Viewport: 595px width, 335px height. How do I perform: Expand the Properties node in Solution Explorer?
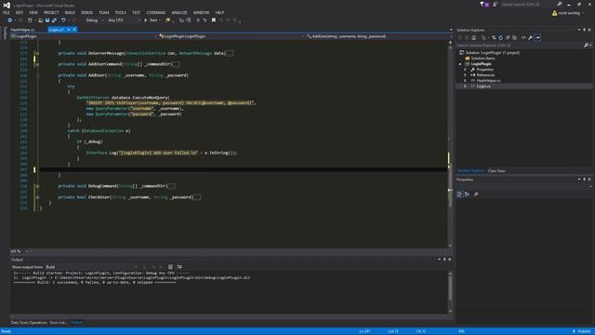[465, 70]
